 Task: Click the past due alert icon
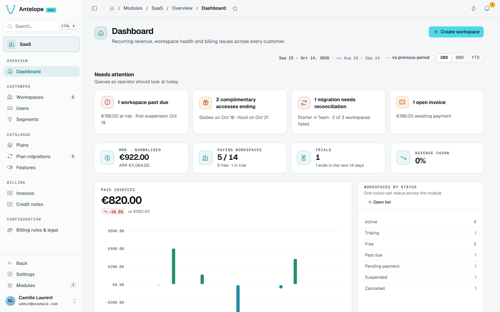[x=107, y=102]
